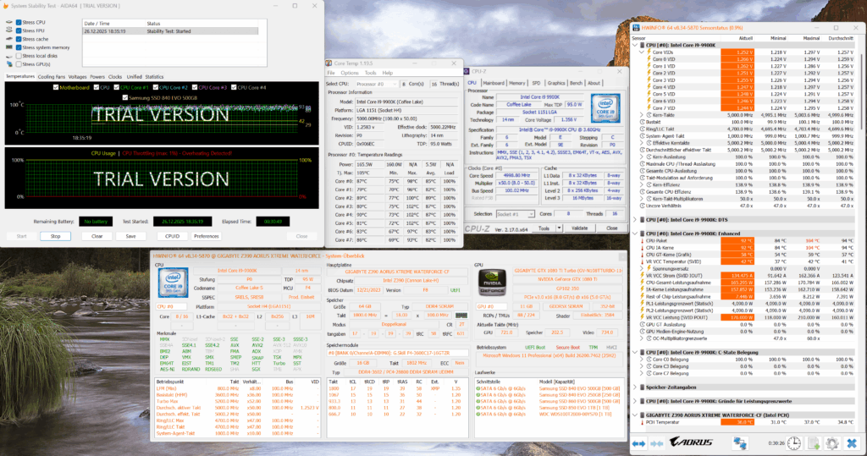Toggle CPU Core #1 graph checkbox

coord(117,87)
